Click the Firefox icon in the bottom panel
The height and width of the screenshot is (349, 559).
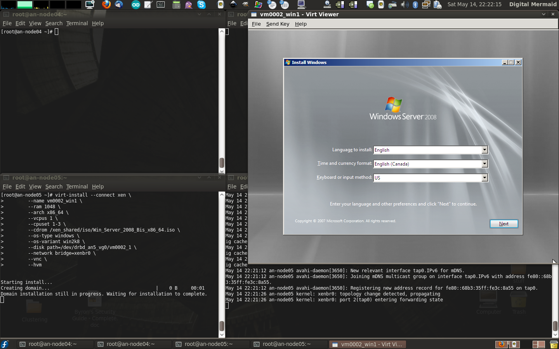502,344
